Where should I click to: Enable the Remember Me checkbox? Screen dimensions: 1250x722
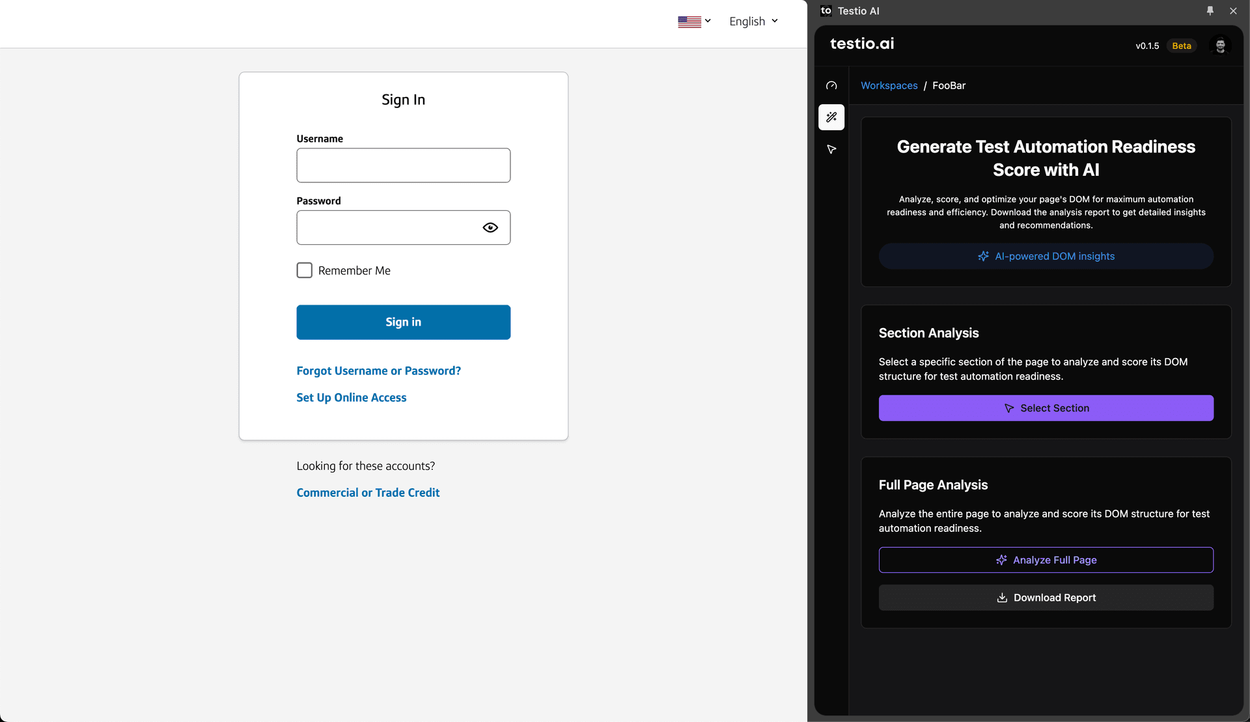[305, 270]
